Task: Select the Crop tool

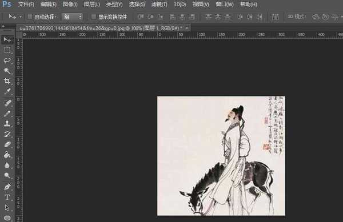Action: [7, 81]
